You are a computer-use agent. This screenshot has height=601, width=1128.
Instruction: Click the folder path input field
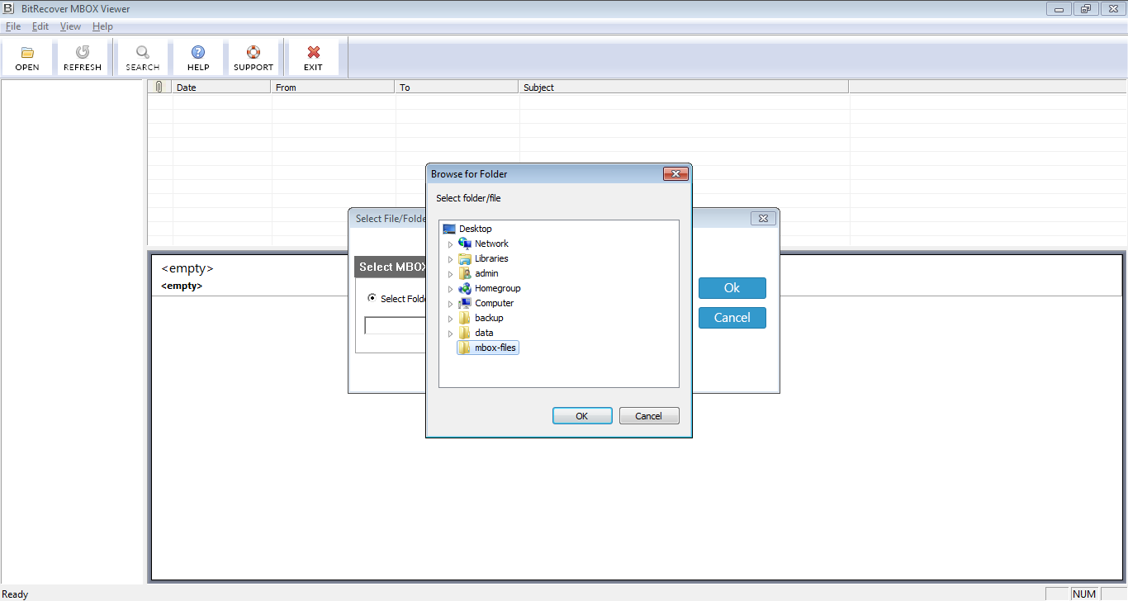pos(396,325)
